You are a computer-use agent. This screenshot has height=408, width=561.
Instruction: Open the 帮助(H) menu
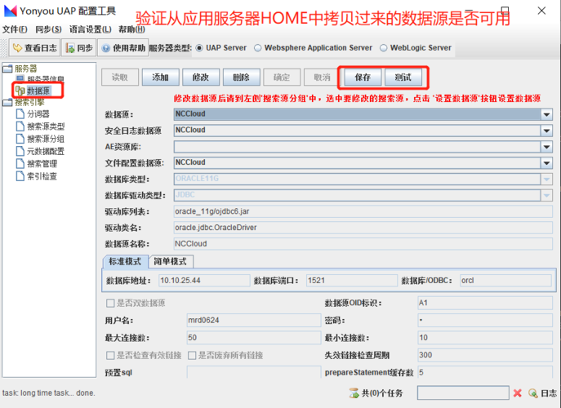[131, 29]
